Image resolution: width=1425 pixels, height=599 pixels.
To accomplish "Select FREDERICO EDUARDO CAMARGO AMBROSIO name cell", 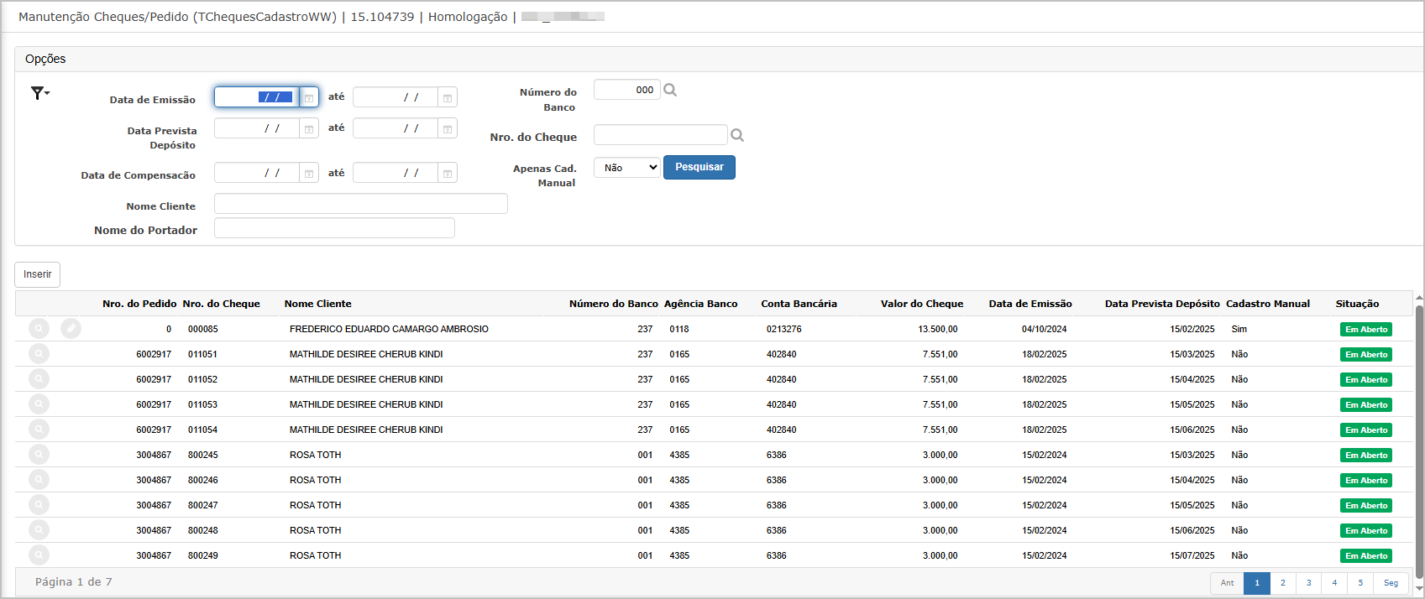I will (x=389, y=329).
